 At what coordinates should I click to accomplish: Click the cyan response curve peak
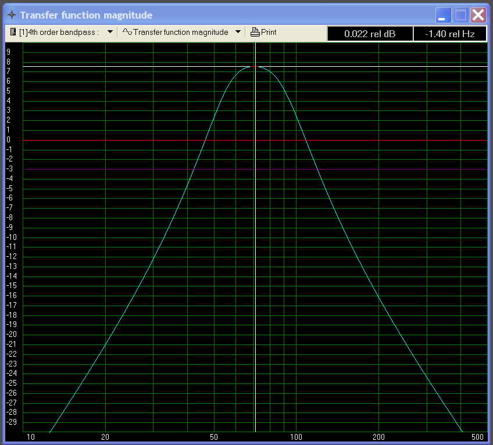point(254,67)
